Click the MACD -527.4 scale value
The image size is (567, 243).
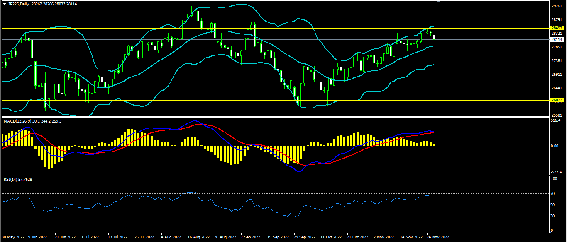point(556,172)
